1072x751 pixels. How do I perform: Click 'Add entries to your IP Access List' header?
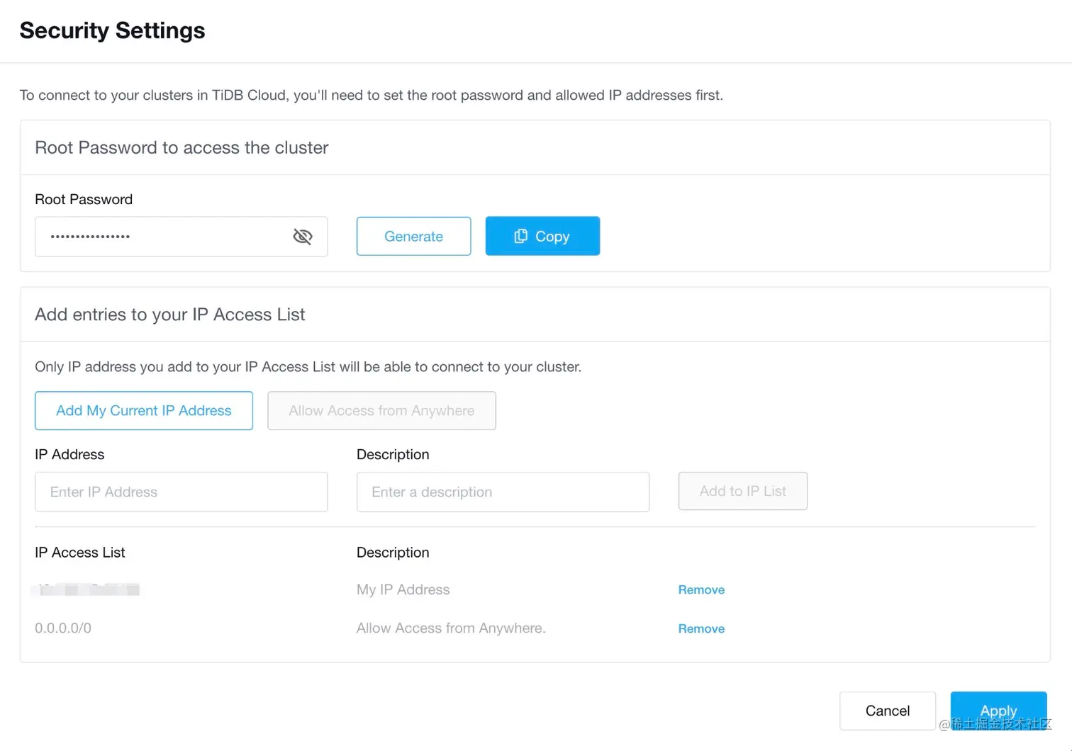click(x=170, y=315)
